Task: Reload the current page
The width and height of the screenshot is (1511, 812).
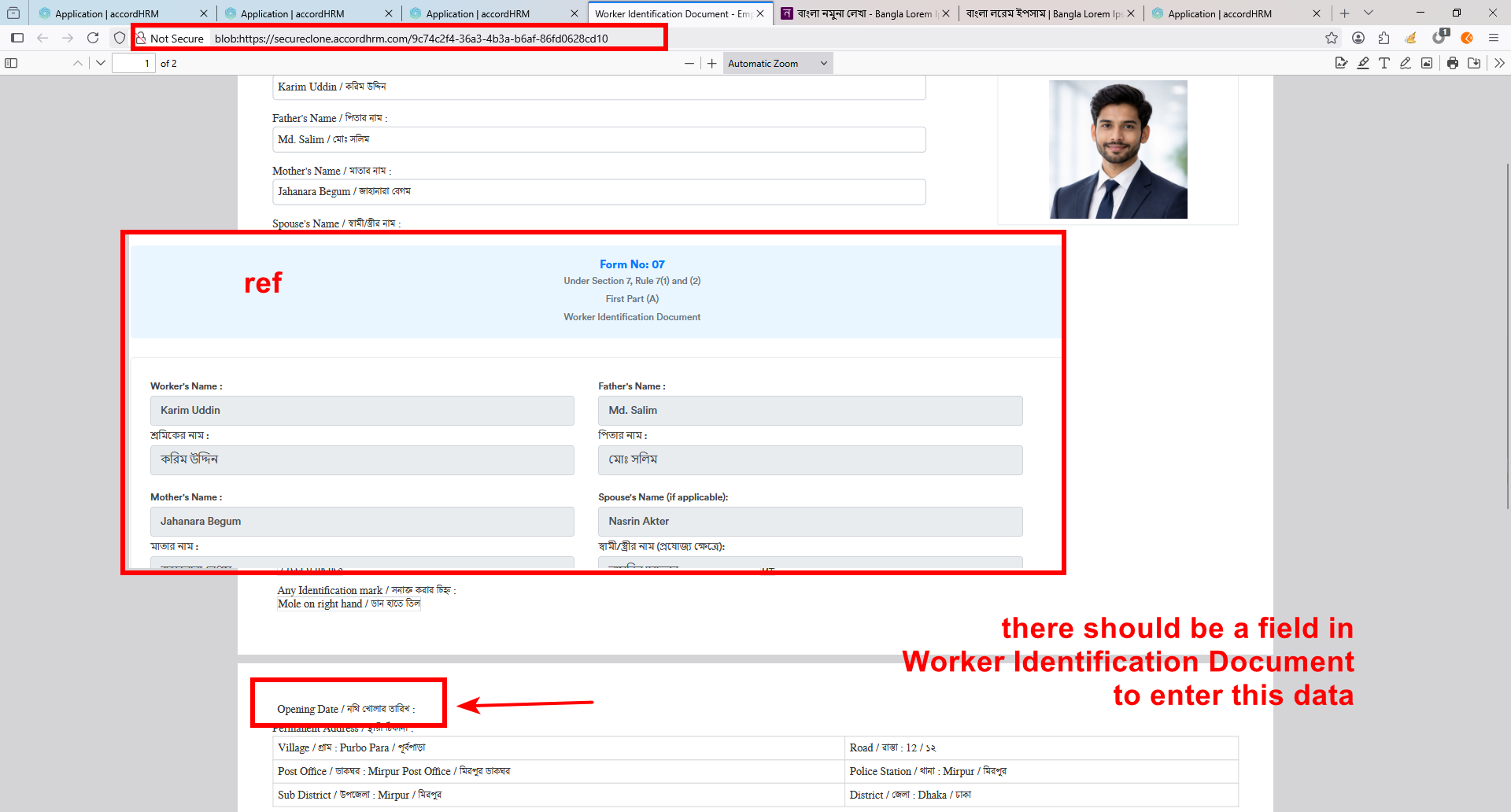Action: tap(93, 38)
